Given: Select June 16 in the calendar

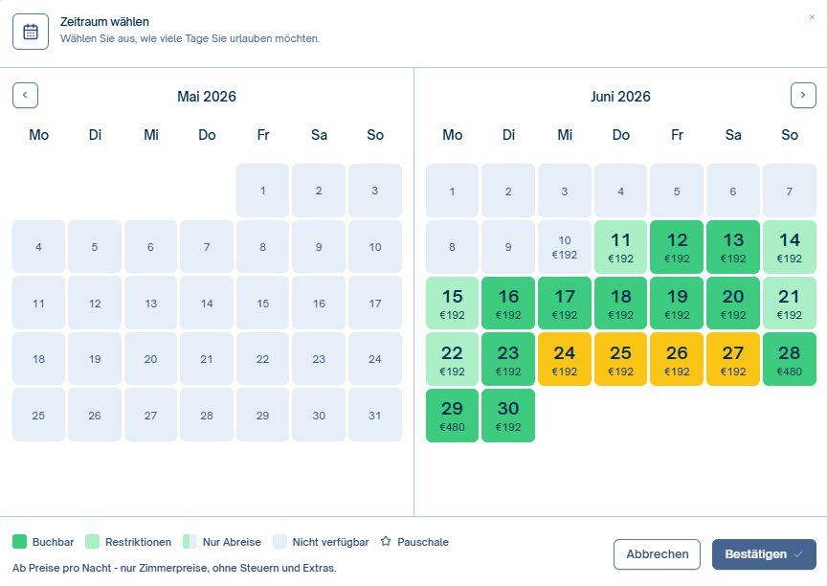Looking at the screenshot, I should (508, 303).
